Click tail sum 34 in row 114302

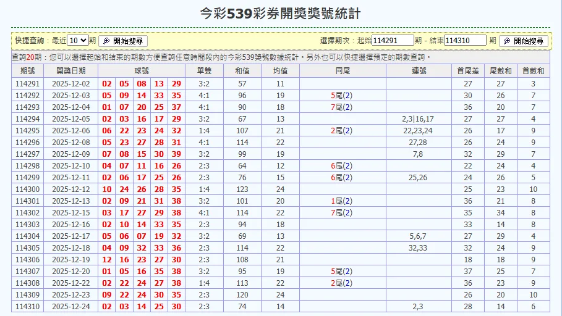pos(501,213)
